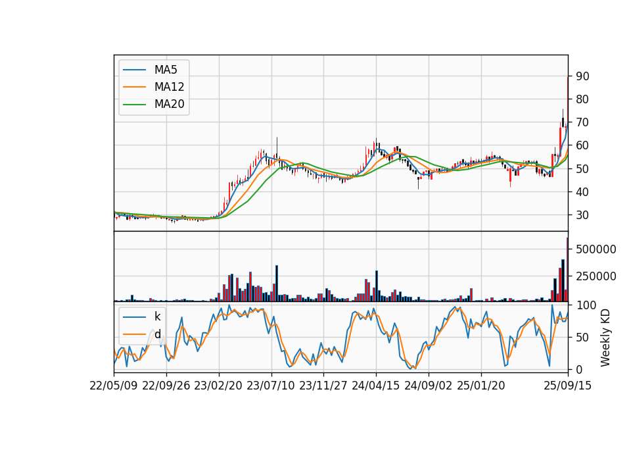Click the orange MA12 legend line

click(x=135, y=87)
